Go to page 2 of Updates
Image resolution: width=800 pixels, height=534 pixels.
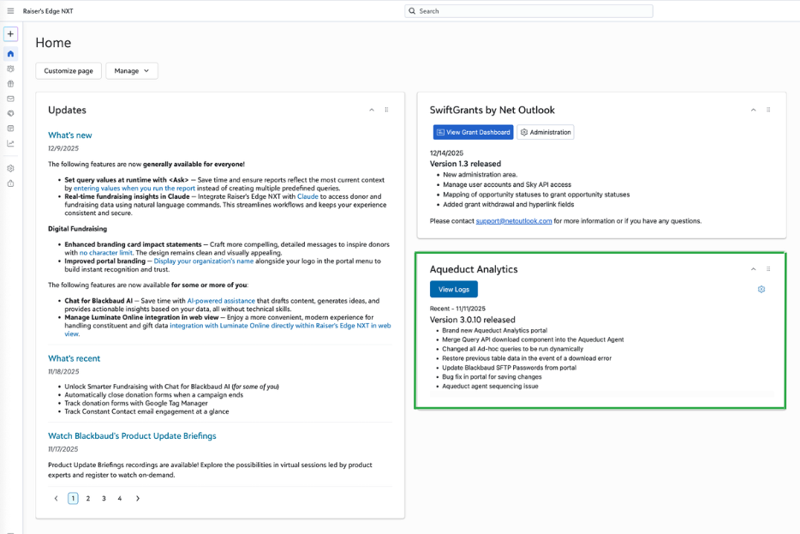[x=88, y=498]
